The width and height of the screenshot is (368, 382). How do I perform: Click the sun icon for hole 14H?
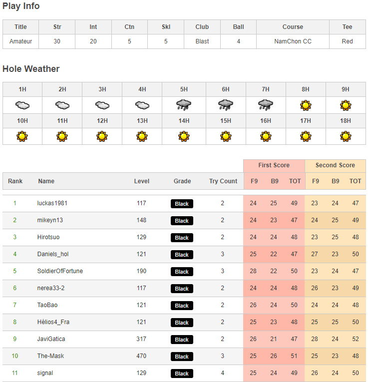(184, 136)
